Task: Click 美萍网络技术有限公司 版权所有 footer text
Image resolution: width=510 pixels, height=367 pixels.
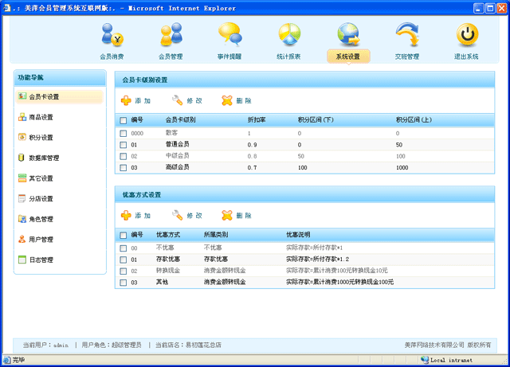Action: [x=448, y=345]
